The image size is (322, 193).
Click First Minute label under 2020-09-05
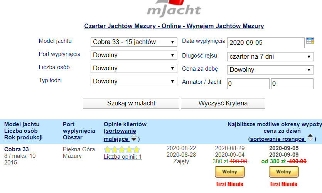point(283,184)
